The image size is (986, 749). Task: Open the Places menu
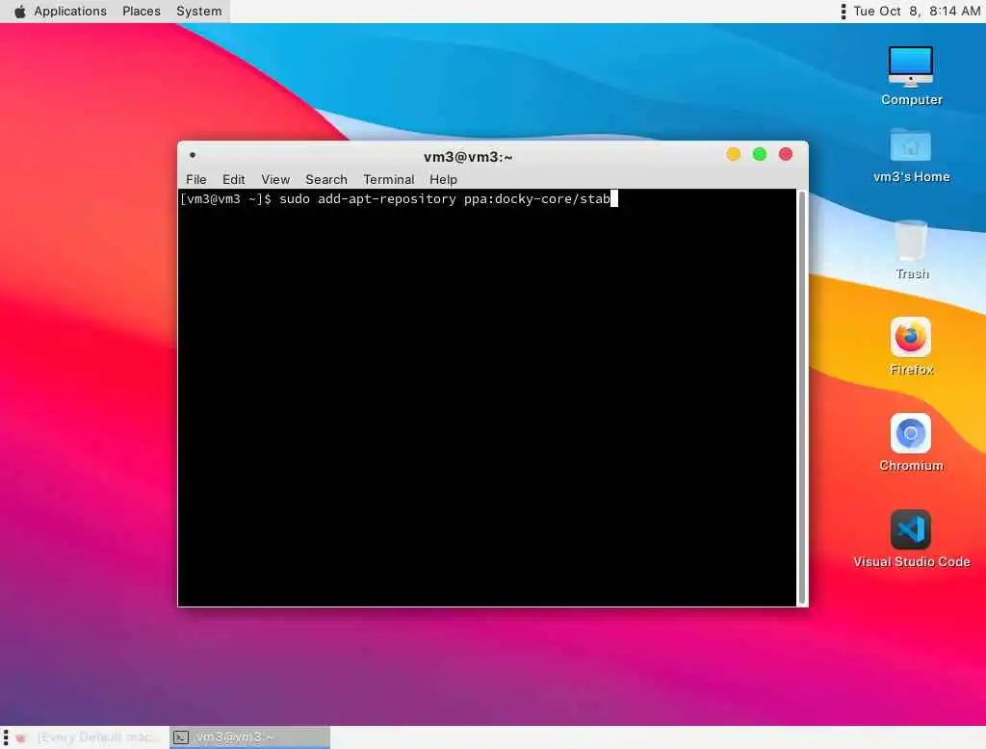pyautogui.click(x=142, y=12)
